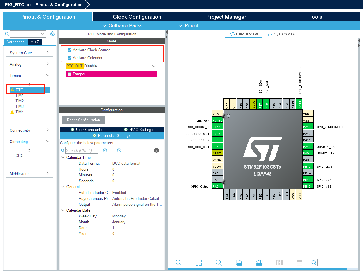Select CRC under Computing
The width and height of the screenshot is (363, 274).
[x=19, y=156]
